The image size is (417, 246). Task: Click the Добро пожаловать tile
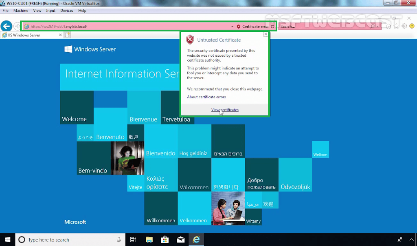(262, 175)
